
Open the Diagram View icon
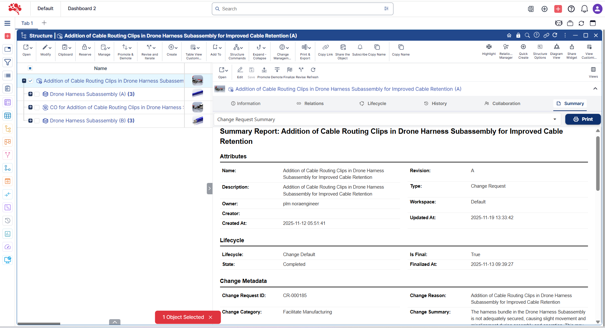[x=556, y=47]
